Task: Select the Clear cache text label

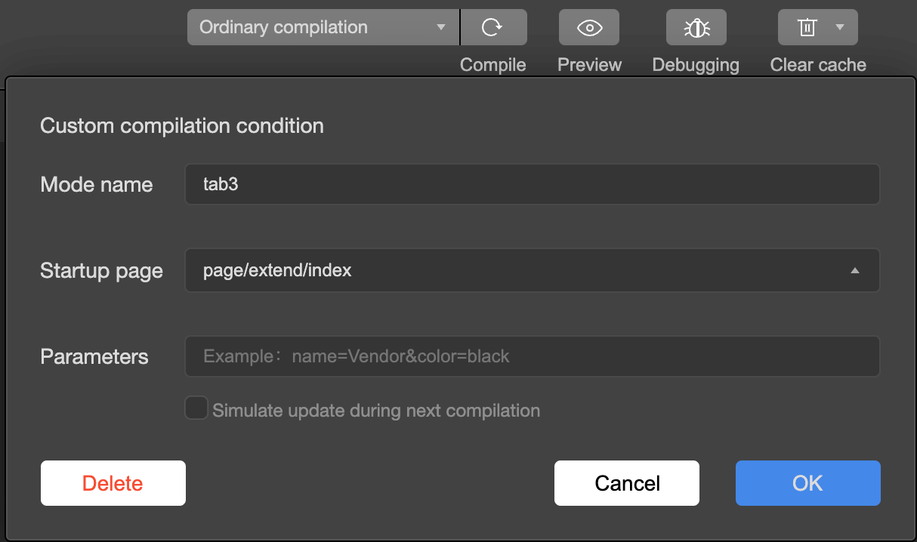Action: [818, 65]
